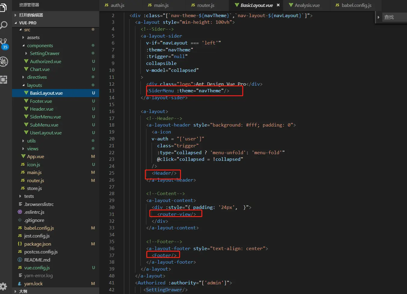Click the collapsible attribute on line 9

[161, 63]
